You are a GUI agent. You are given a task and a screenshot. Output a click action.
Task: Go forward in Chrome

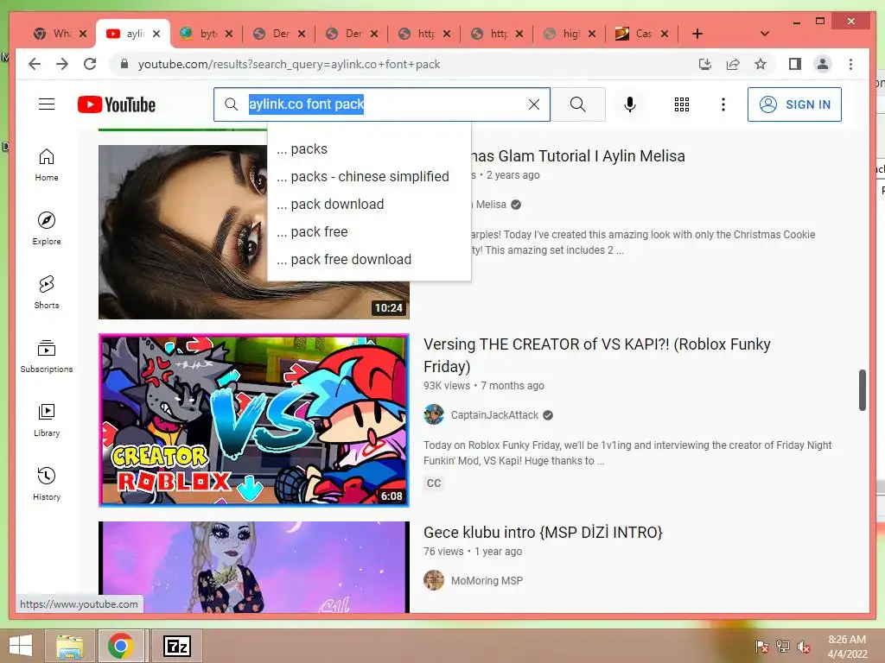click(62, 64)
